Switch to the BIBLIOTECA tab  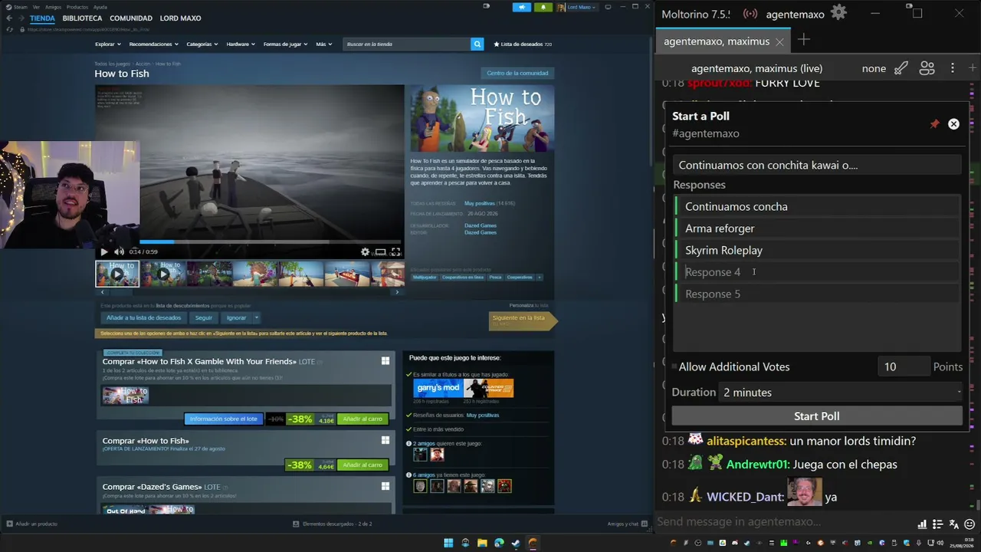coord(82,18)
